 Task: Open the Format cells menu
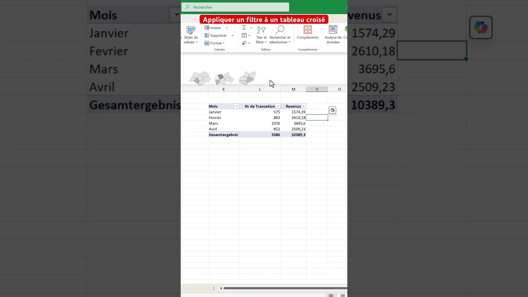(x=214, y=43)
